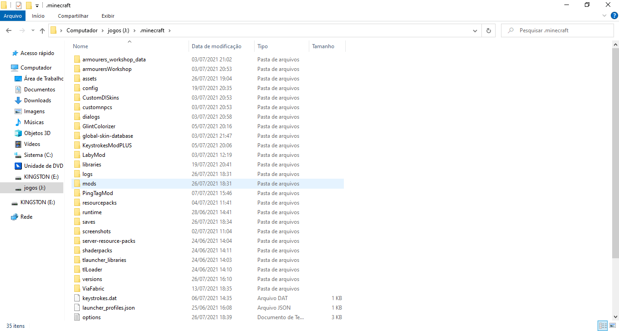This screenshot has width=619, height=331.
Task: Select the assets folder icon
Action: click(x=77, y=79)
